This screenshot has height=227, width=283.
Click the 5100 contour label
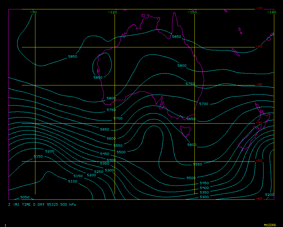(x=72, y=181)
